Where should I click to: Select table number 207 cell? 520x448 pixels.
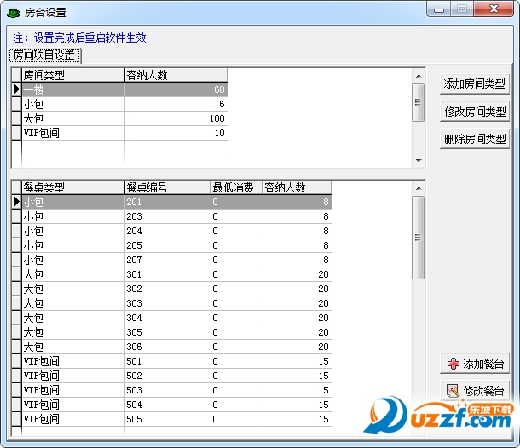click(168, 260)
